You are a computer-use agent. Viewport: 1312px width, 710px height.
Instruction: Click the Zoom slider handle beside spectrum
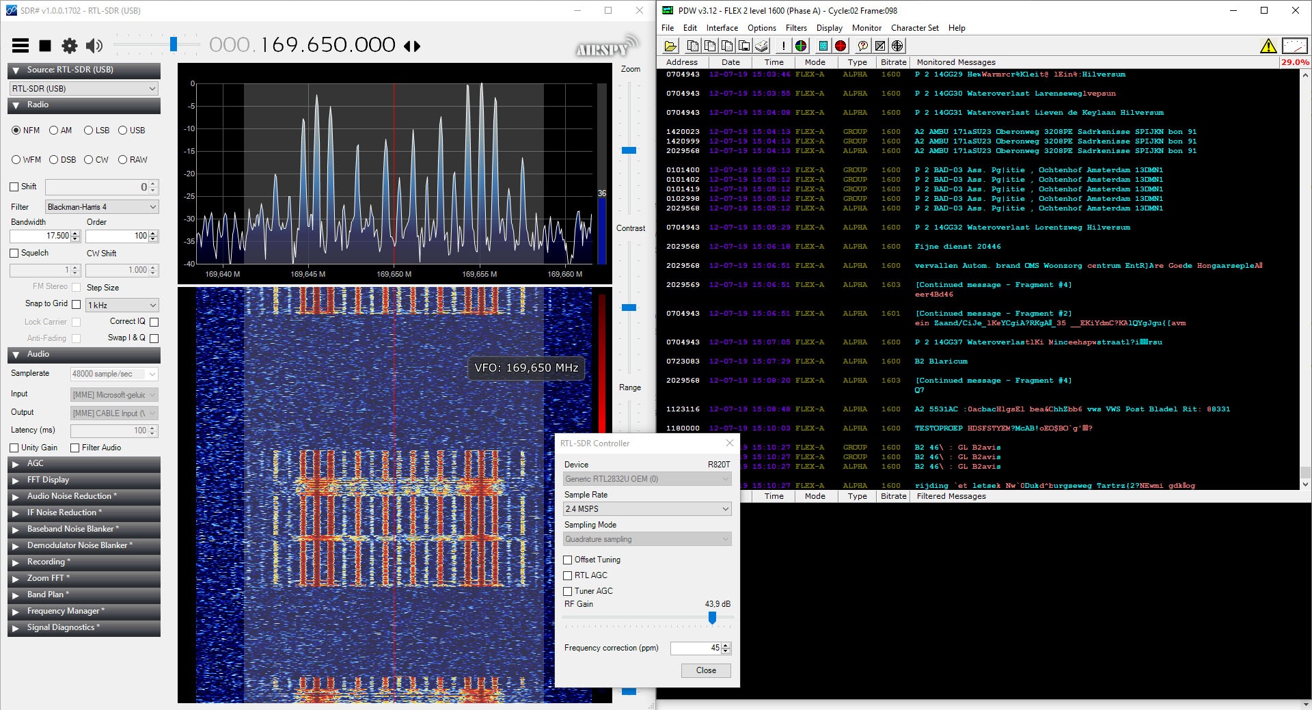pyautogui.click(x=629, y=150)
